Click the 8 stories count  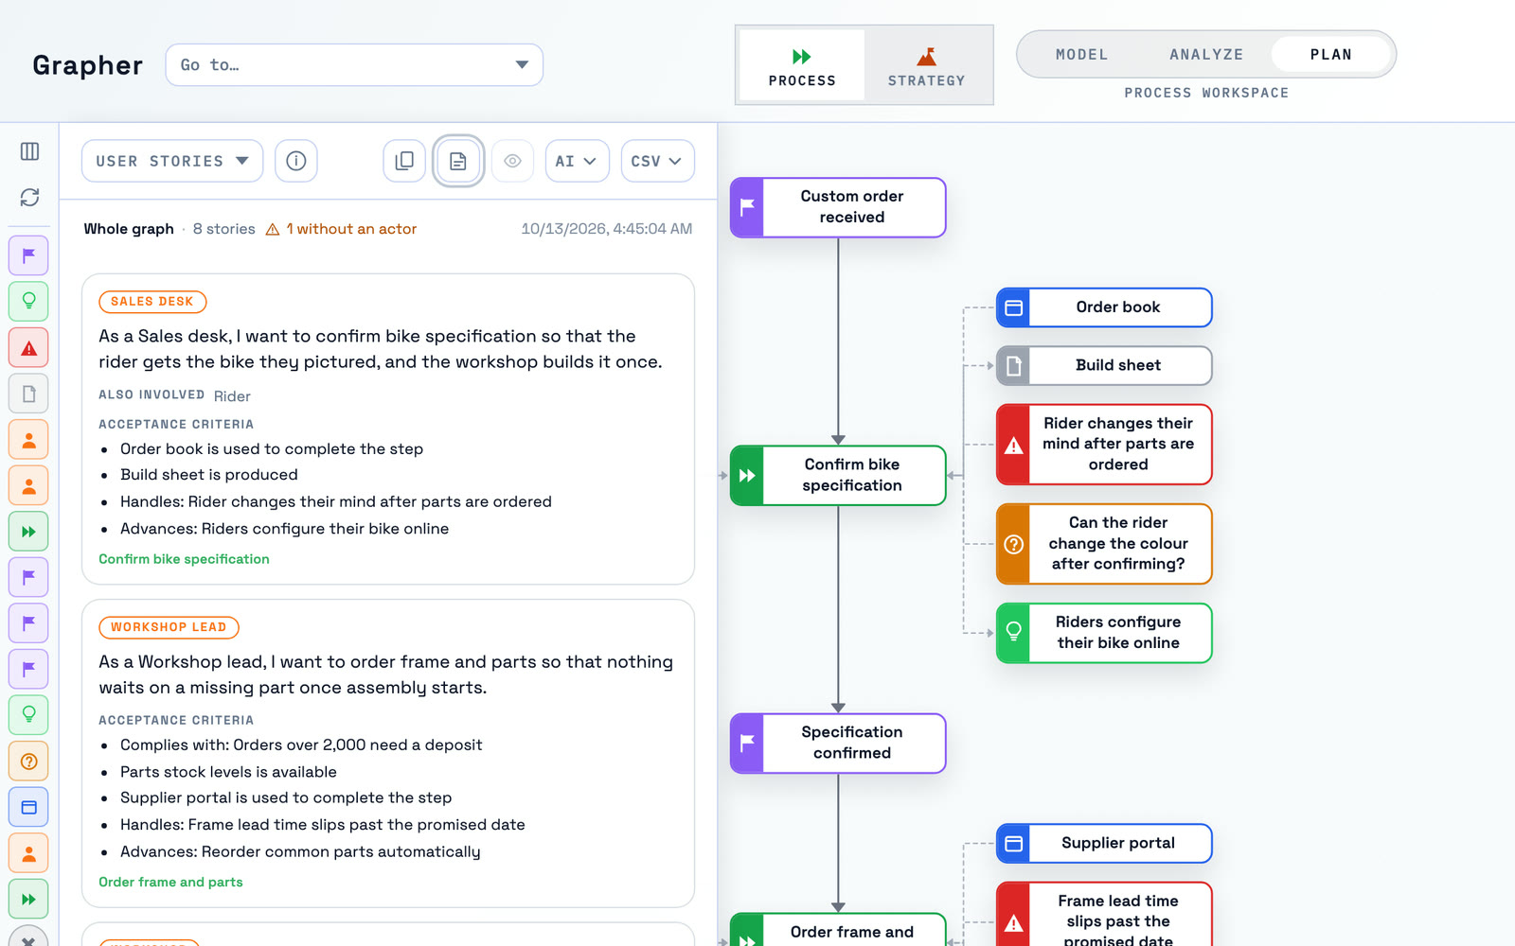pos(224,229)
